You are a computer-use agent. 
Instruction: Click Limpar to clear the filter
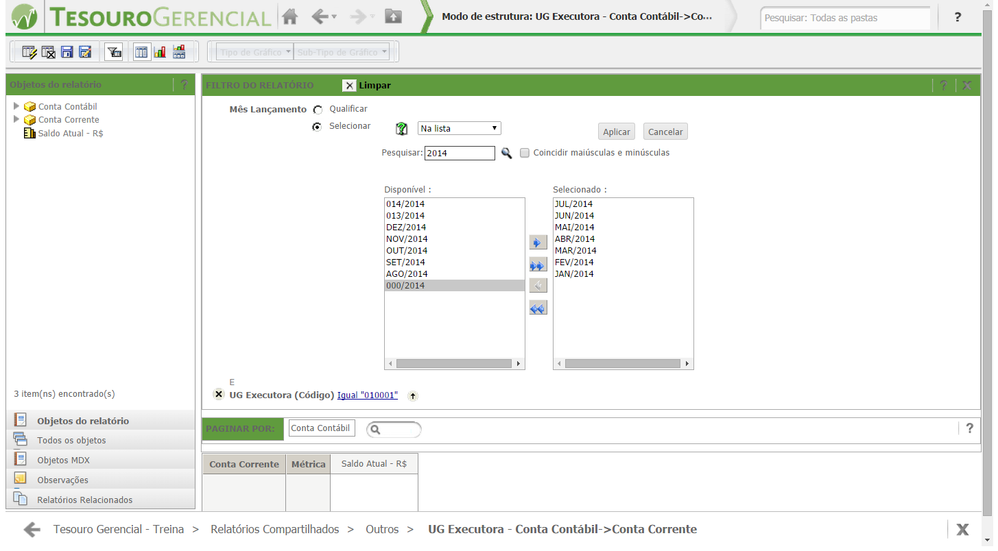(367, 85)
